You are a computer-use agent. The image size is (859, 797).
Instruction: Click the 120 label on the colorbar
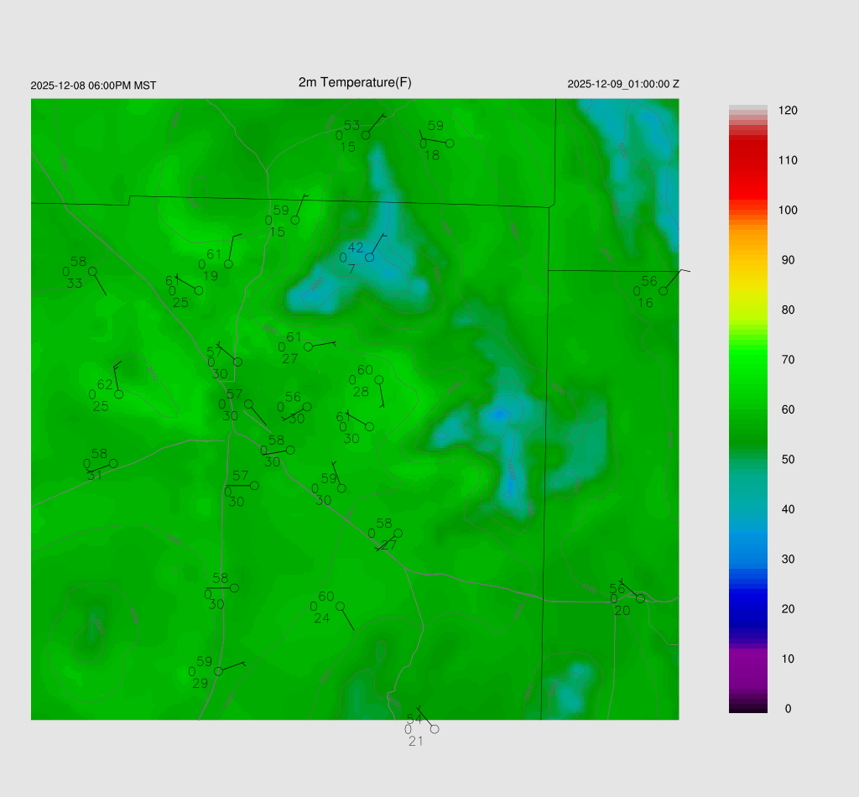(x=787, y=111)
